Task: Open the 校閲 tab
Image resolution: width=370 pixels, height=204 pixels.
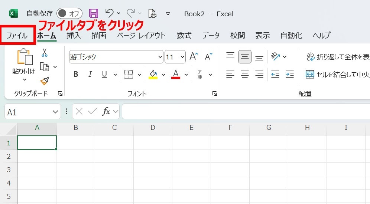Action: coord(238,35)
